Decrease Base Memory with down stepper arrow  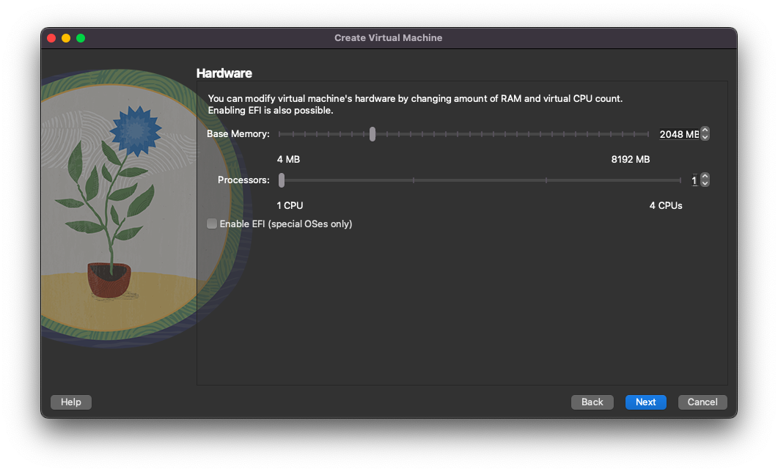coord(705,137)
